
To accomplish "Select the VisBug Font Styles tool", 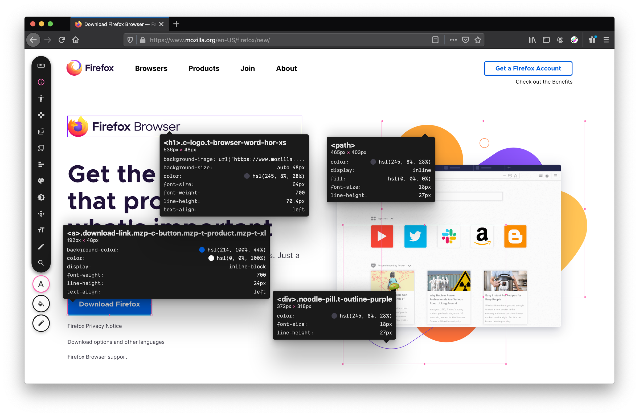I will coord(41,230).
